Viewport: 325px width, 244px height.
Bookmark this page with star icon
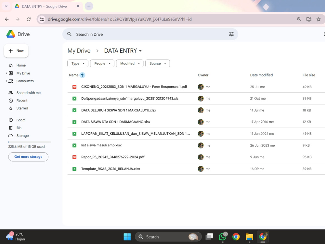point(318,19)
